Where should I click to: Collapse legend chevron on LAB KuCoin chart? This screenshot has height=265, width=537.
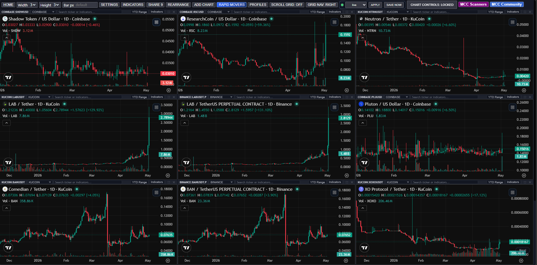tap(6, 123)
